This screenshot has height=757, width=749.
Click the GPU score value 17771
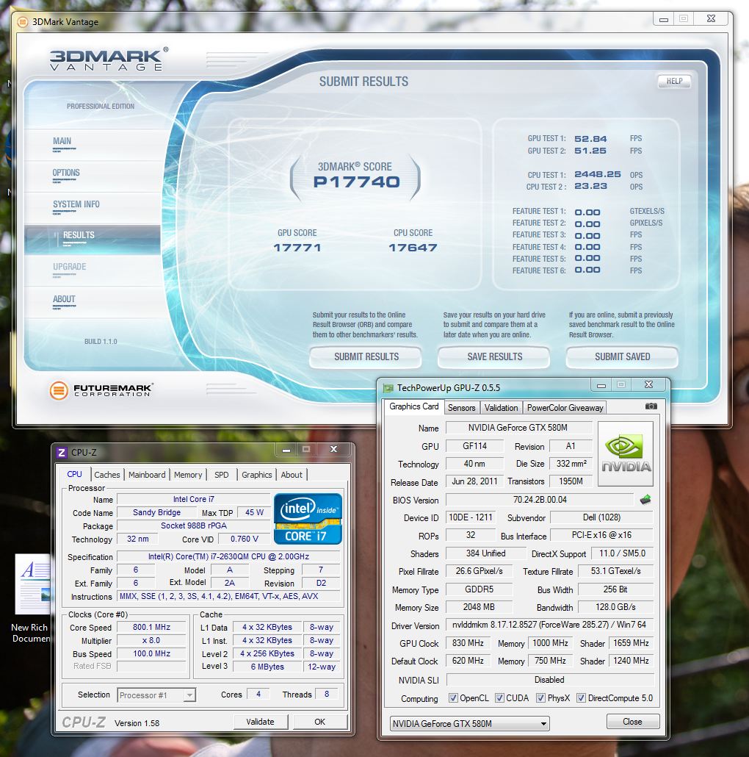297,248
